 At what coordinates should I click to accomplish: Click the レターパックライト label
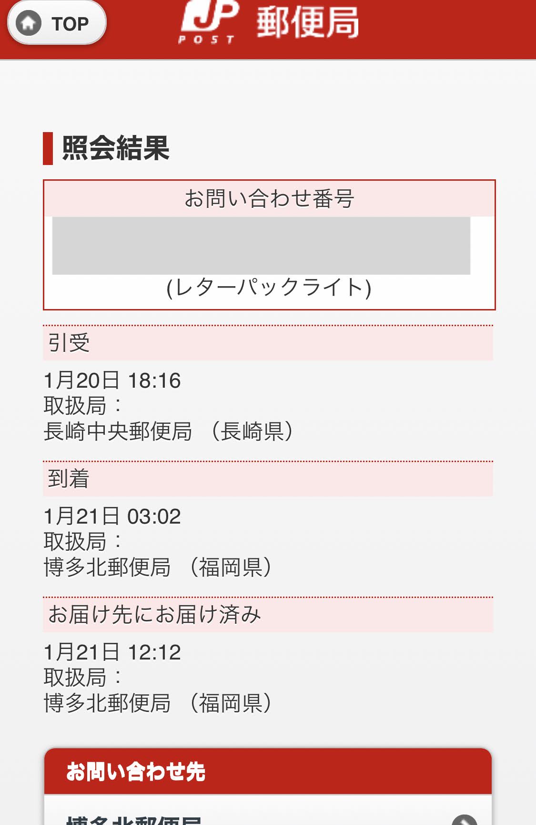tap(269, 288)
